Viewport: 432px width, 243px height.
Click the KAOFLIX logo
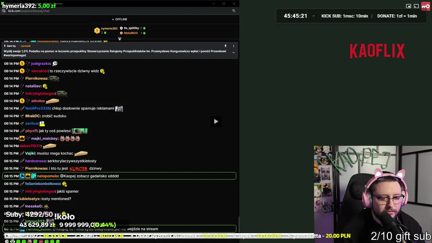377,51
